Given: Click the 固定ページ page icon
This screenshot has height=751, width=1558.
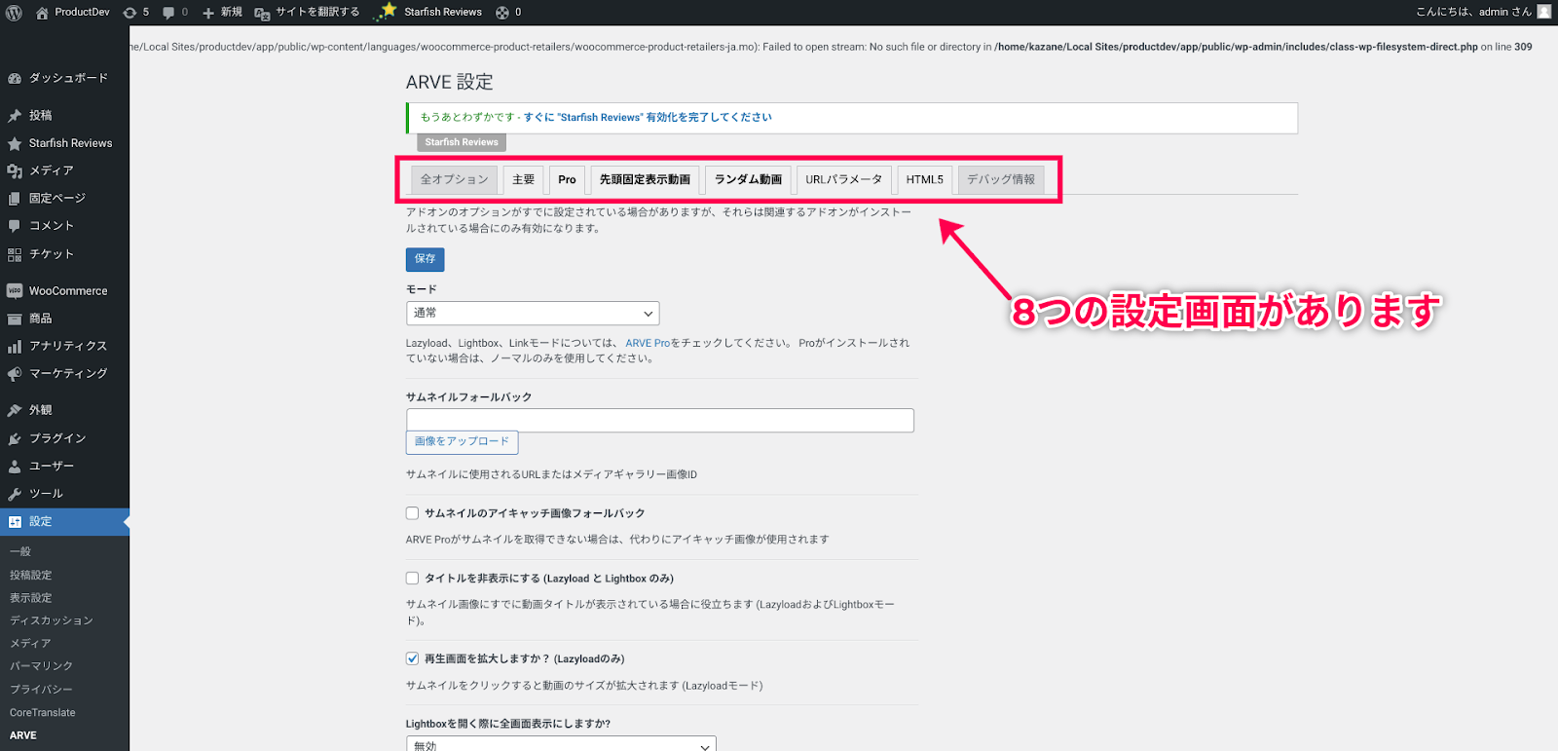Looking at the screenshot, I should point(15,199).
